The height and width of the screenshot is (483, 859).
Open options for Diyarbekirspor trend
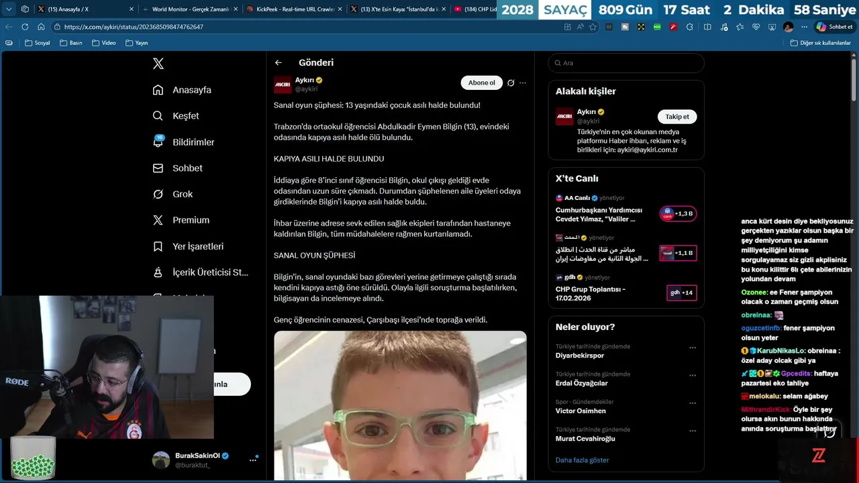pos(693,347)
